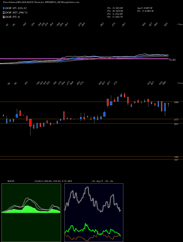This screenshot has height=242, width=183.
Task: Click the tall blue candle second from right
Action: tap(165, 107)
